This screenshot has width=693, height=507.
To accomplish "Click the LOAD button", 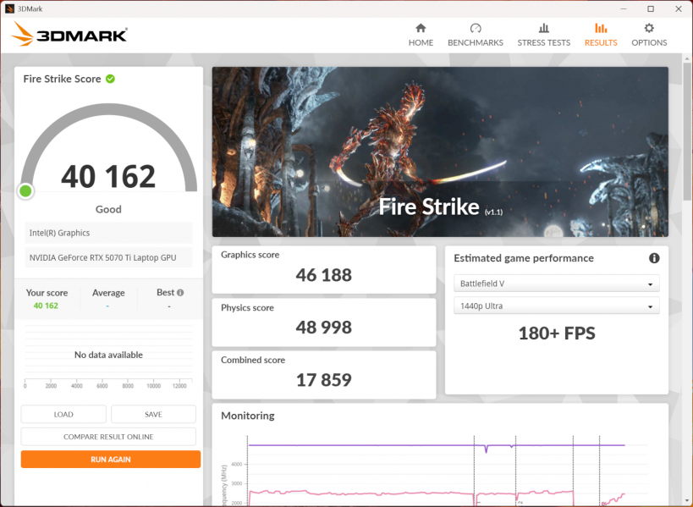I will (63, 415).
